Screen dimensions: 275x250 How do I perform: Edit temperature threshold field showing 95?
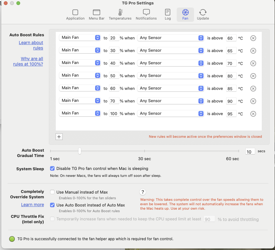pyautogui.click(x=231, y=114)
